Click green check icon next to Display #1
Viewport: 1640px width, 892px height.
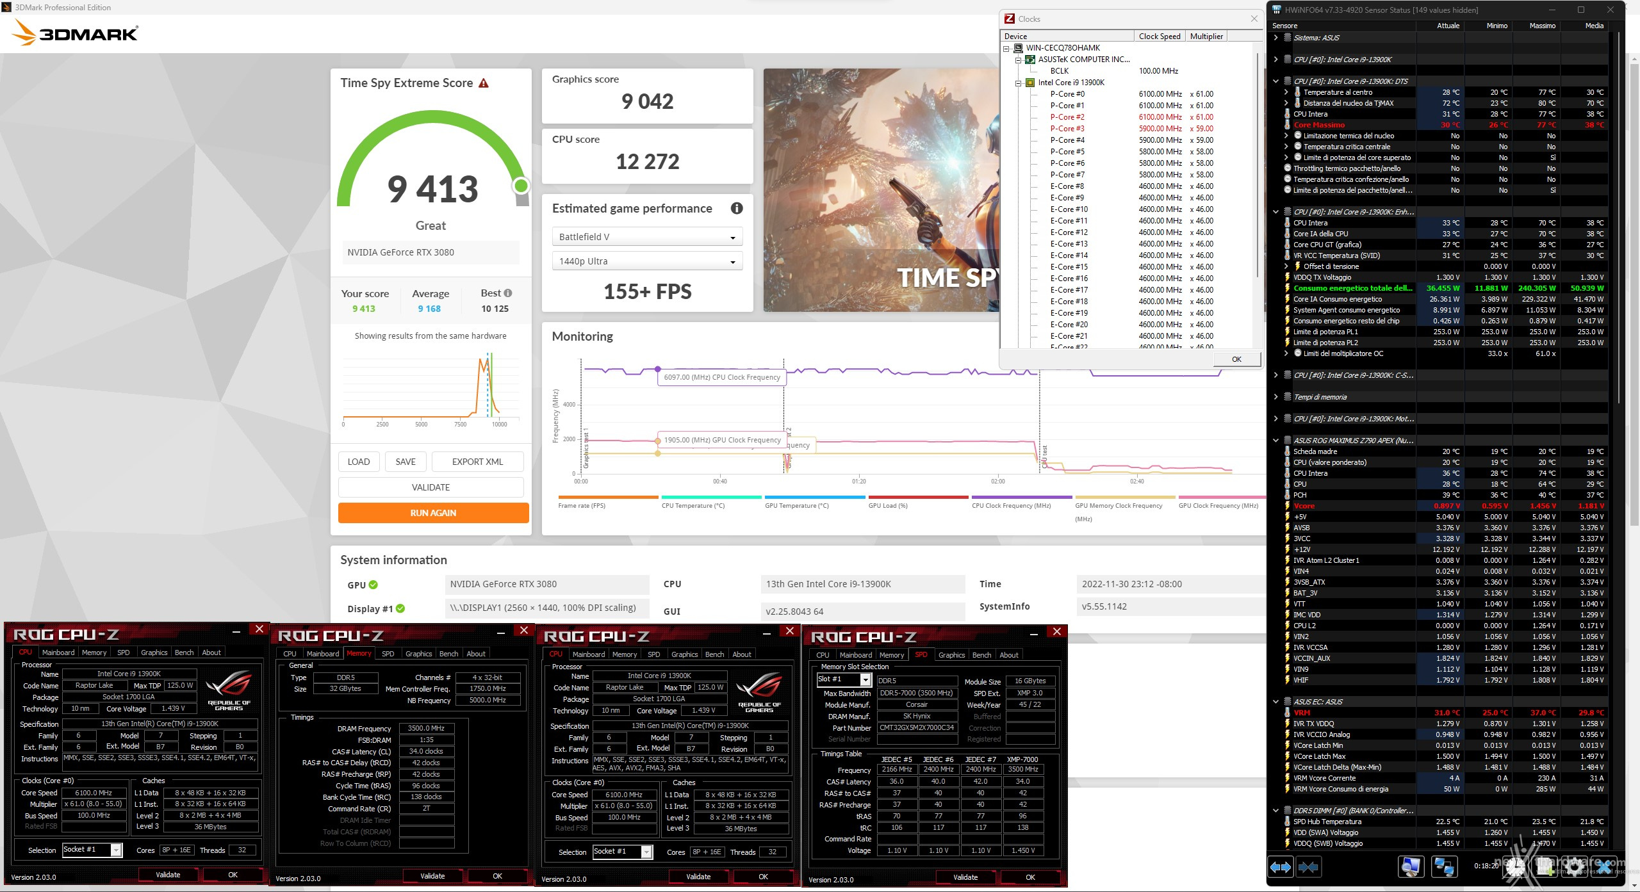400,608
